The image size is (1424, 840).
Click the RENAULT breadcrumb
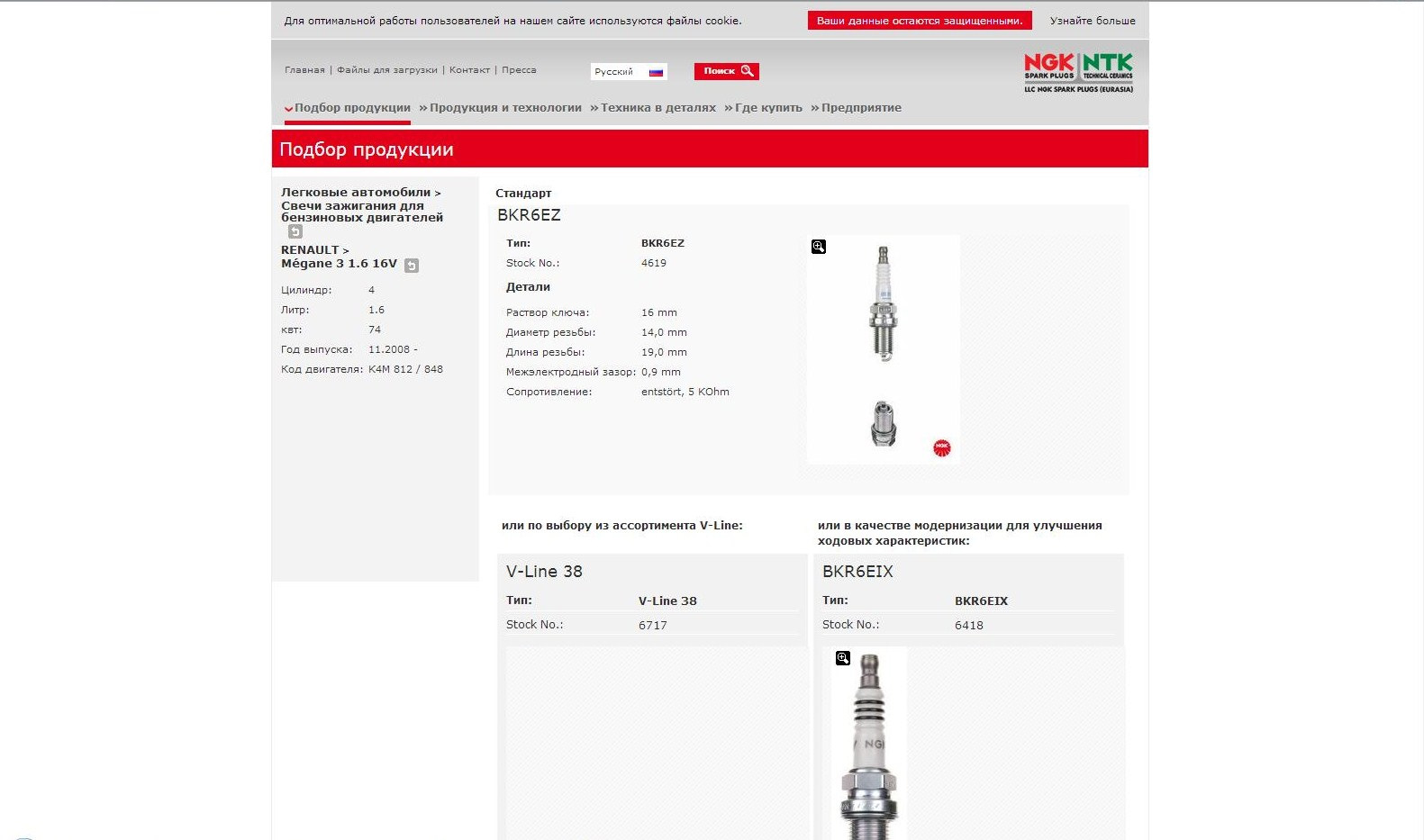(x=310, y=250)
